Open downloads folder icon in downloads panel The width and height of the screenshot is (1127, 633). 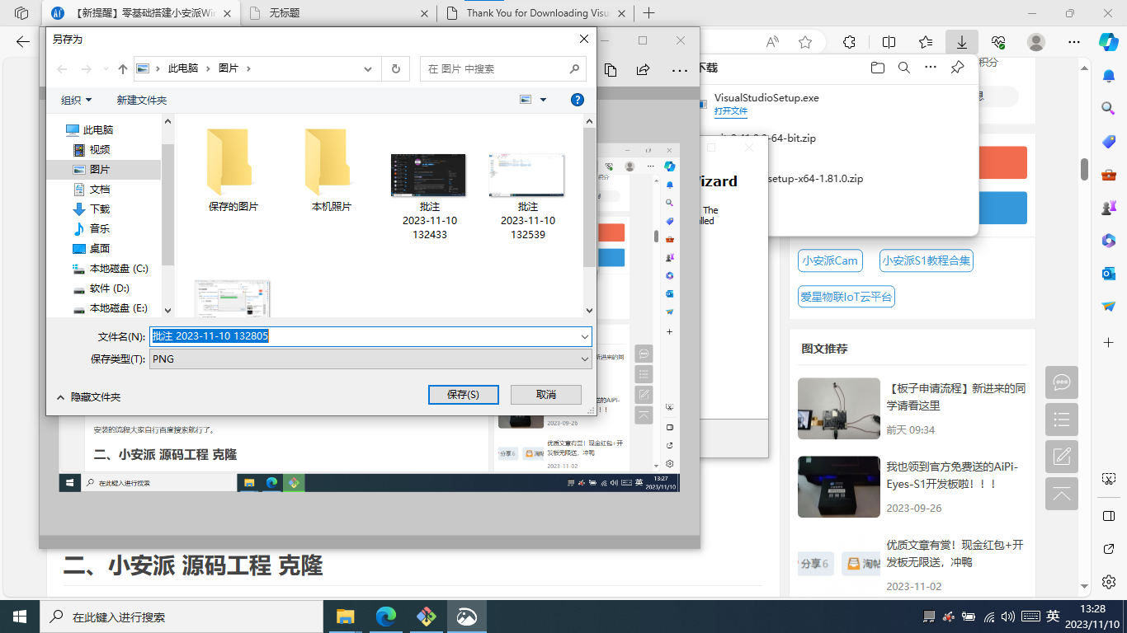(877, 68)
